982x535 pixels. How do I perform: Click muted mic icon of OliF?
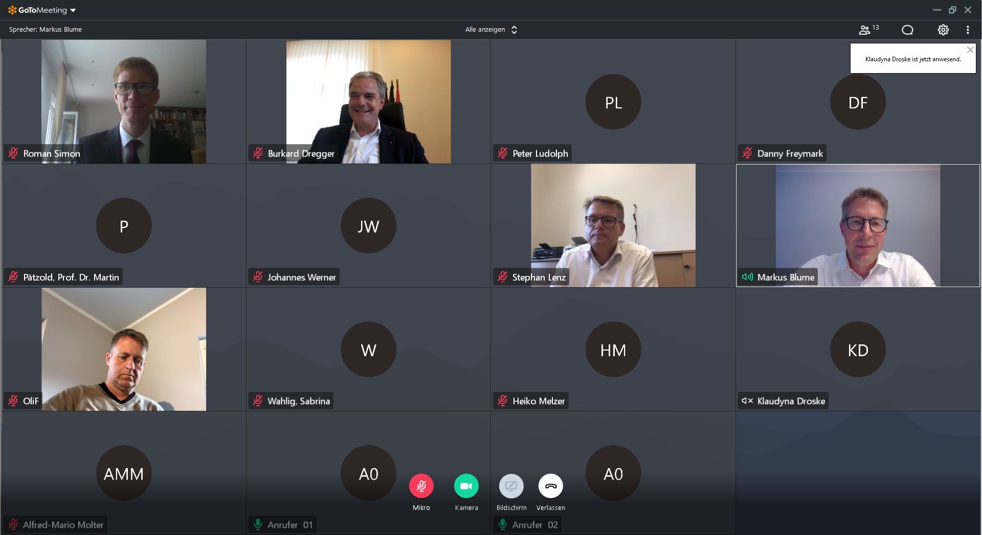[13, 401]
